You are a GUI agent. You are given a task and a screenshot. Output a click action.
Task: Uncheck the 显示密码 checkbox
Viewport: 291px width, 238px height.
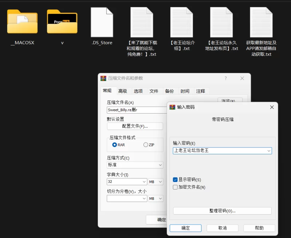tap(175, 180)
